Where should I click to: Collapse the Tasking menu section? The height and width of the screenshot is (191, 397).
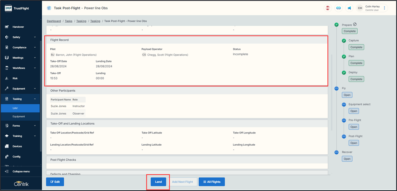point(35,99)
